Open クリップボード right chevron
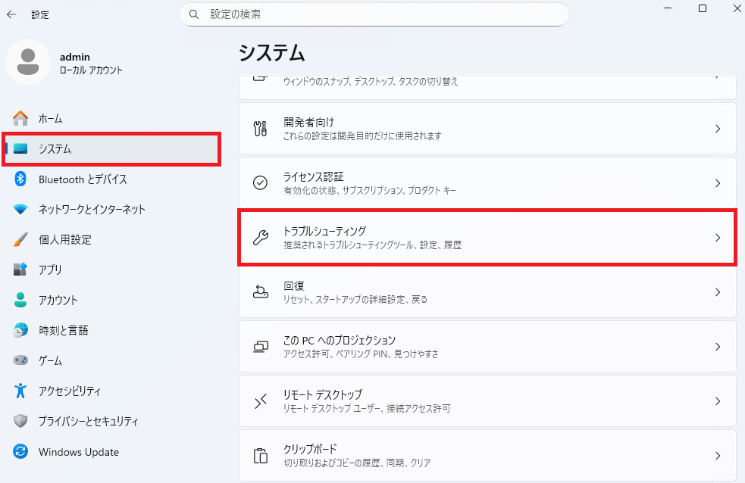The height and width of the screenshot is (483, 745). tap(718, 456)
